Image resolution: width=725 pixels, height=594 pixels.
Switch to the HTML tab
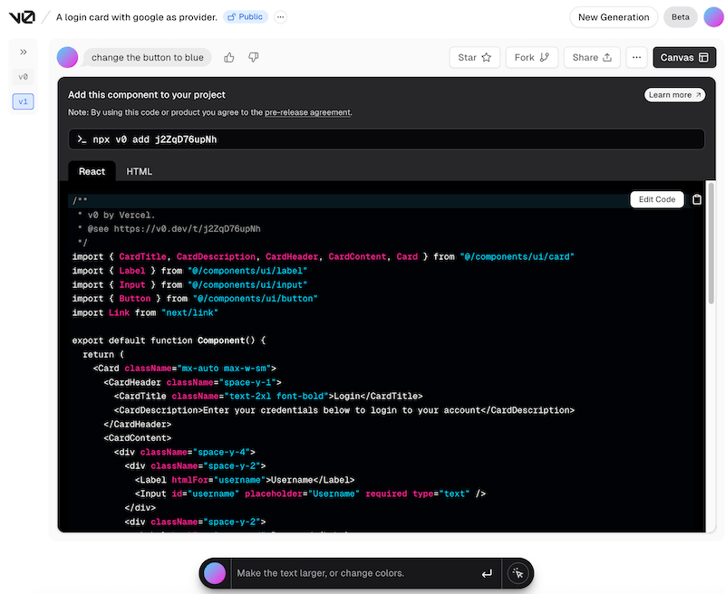[x=139, y=171]
